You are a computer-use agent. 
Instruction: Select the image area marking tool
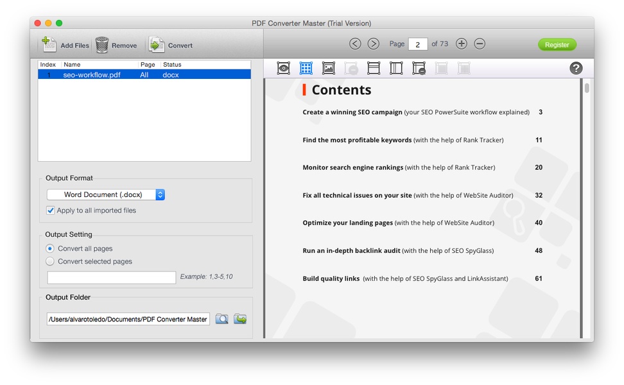click(329, 68)
